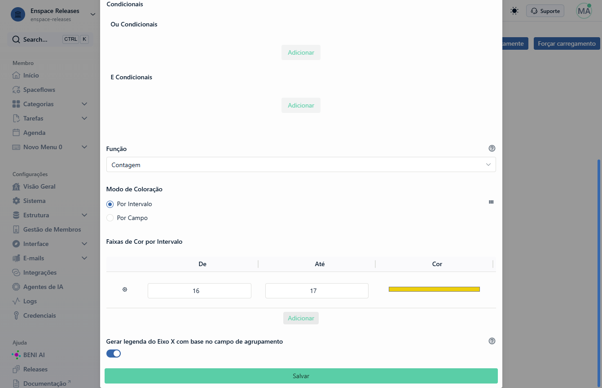This screenshot has height=388, width=602.
Task: Open the Função dropdown showing Contagem
Action: (301, 164)
